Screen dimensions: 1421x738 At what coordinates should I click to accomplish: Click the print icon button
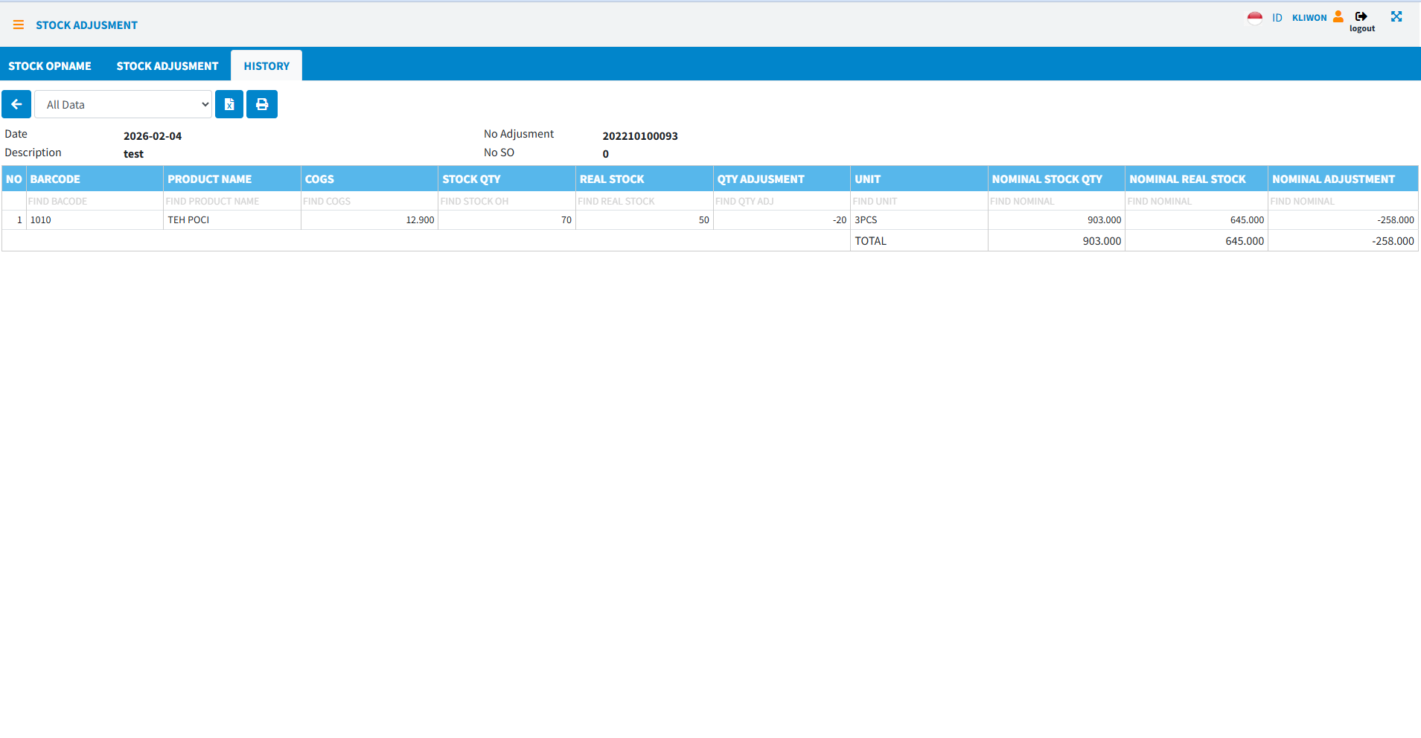262,104
